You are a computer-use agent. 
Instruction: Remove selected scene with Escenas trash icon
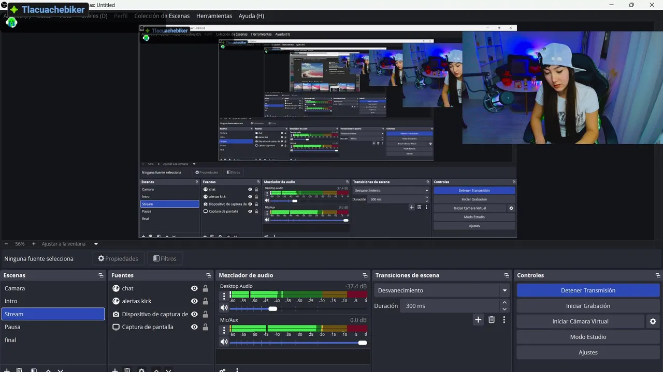tap(19, 370)
